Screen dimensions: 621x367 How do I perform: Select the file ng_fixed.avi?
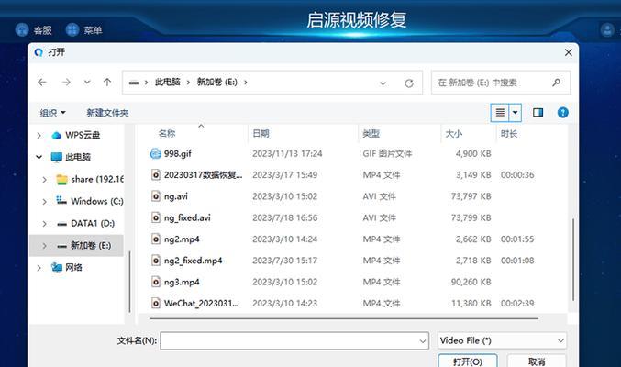tap(187, 217)
